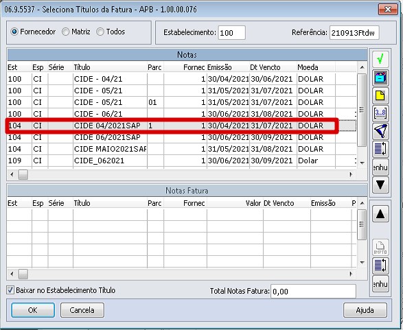Click the Cancela button

click(x=82, y=310)
